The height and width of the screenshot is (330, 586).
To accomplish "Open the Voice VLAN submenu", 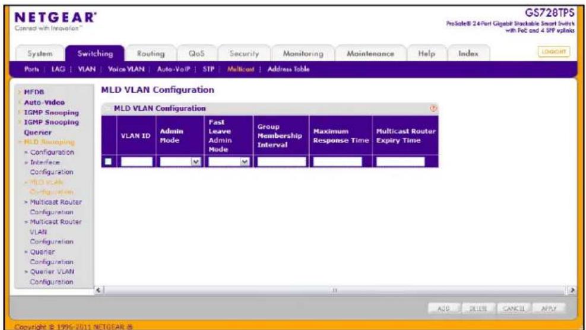I will coord(126,69).
